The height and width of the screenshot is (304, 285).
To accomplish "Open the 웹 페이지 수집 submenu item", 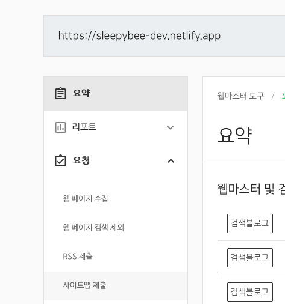I will [x=86, y=199].
